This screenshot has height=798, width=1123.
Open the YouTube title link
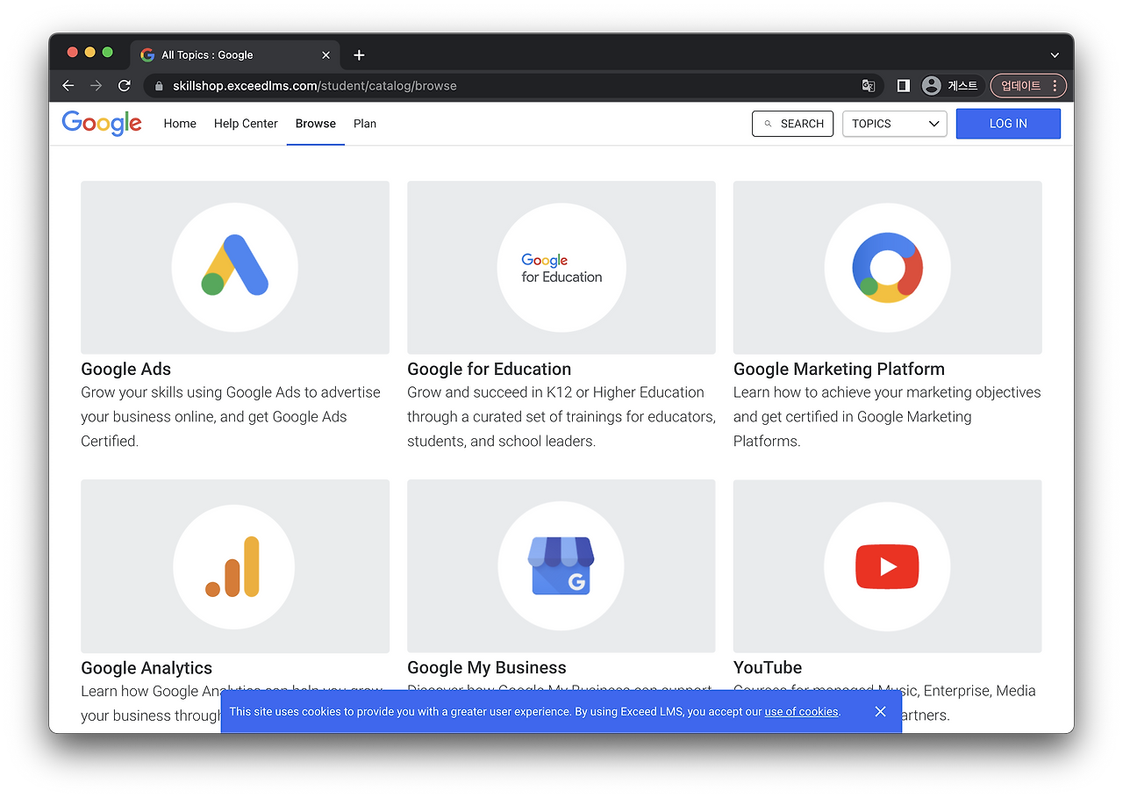[x=768, y=668]
